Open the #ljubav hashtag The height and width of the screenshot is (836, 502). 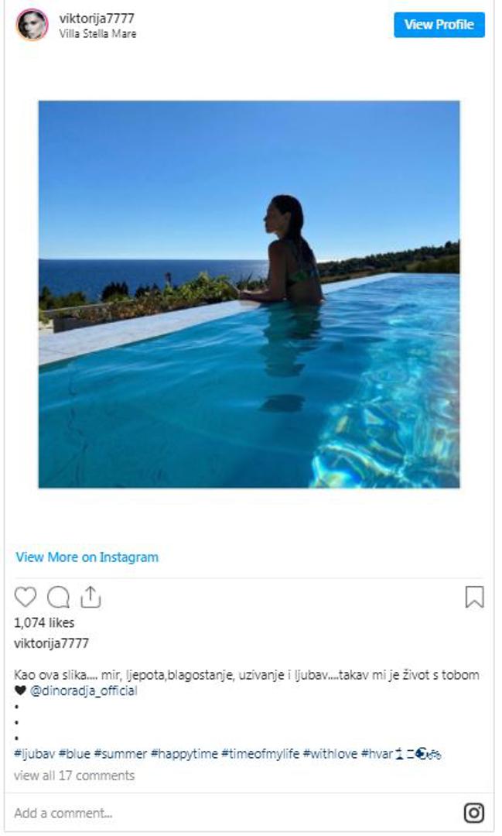coord(35,754)
